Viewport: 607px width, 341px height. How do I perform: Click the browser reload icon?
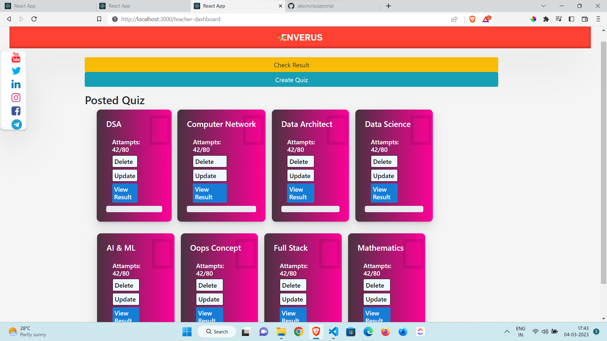click(x=34, y=19)
